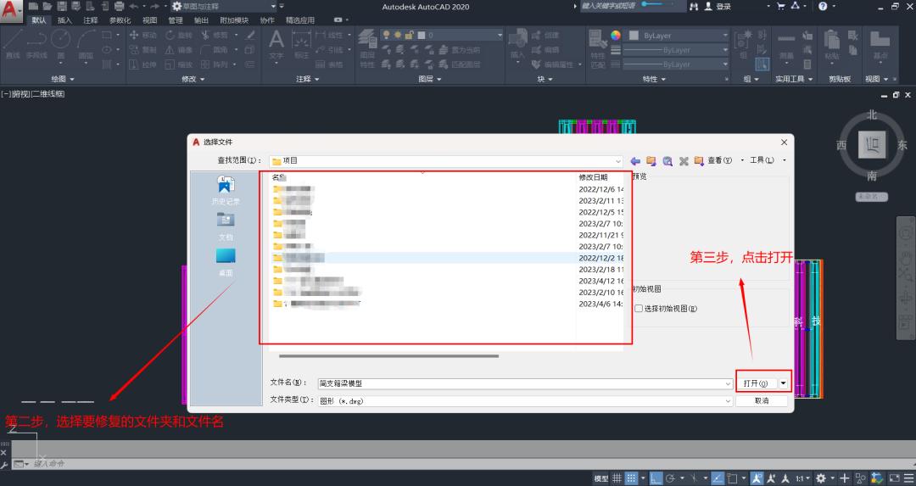Open 历史记录 in the dialog sidebar
916x486 pixels.
point(226,190)
